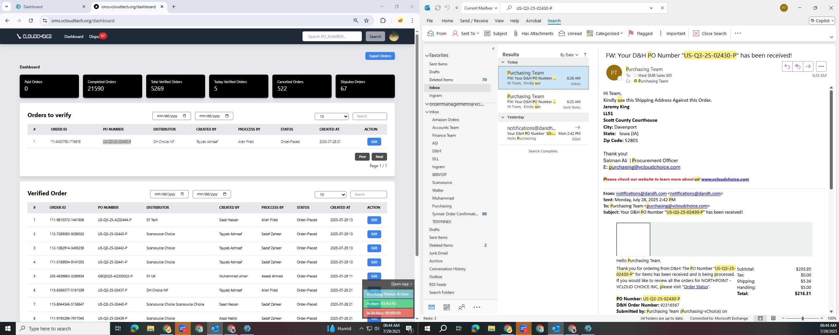
Task: Select D&H folder in Outlook tree
Action: pyautogui.click(x=437, y=151)
